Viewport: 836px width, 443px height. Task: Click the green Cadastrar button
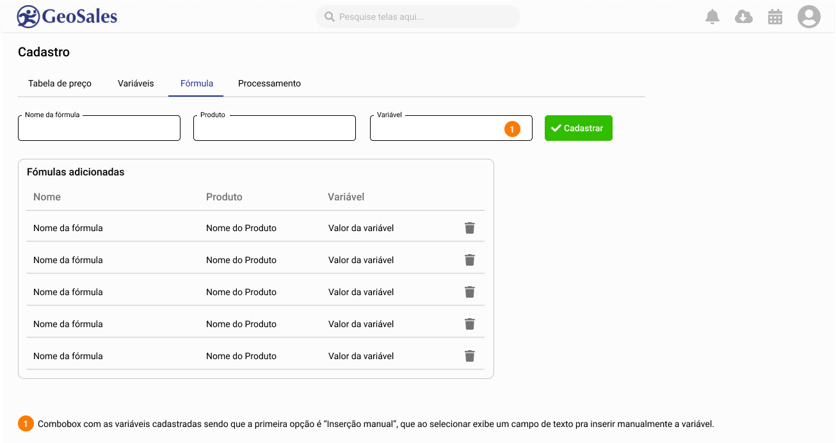point(578,128)
